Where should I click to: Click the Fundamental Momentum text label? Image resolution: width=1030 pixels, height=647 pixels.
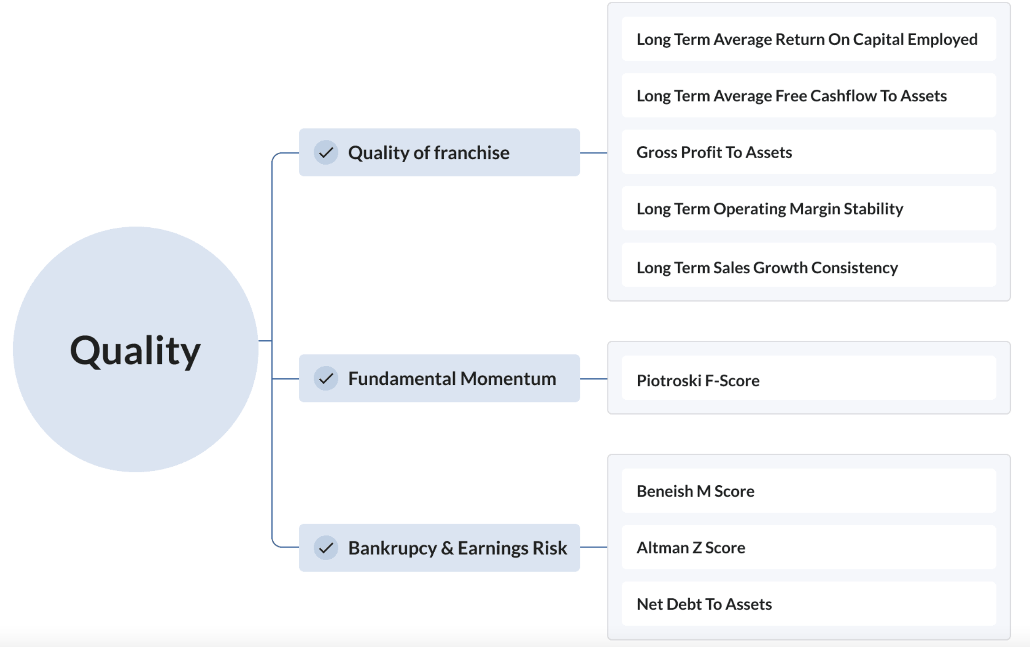[x=452, y=379]
